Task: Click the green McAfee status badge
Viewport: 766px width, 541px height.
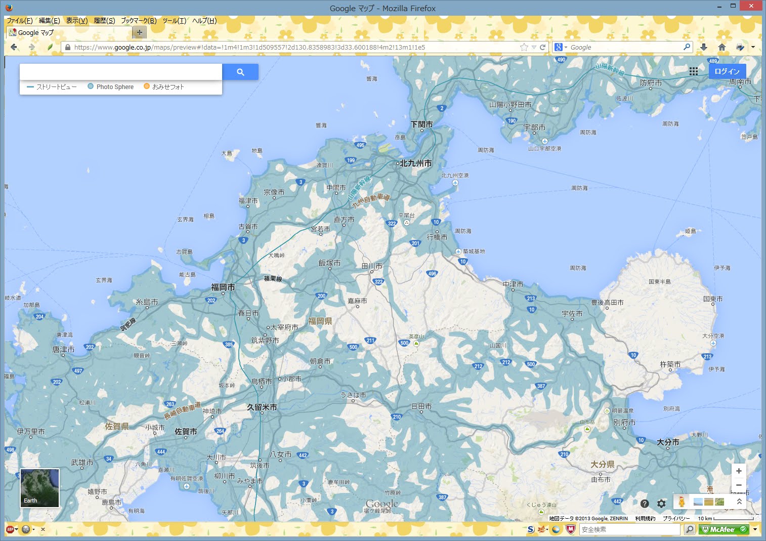Action: tap(724, 529)
